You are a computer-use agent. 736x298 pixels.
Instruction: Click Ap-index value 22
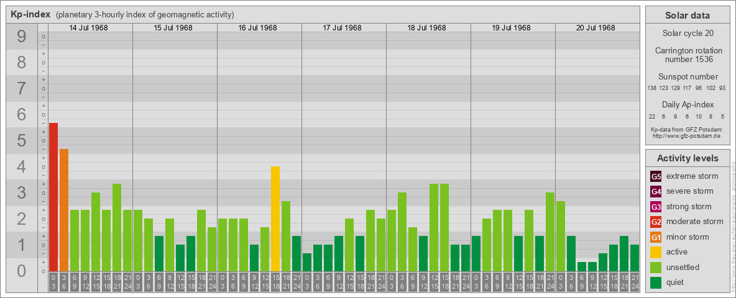652,116
